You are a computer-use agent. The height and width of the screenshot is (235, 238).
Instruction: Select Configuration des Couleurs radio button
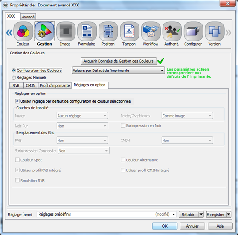pos(14,70)
